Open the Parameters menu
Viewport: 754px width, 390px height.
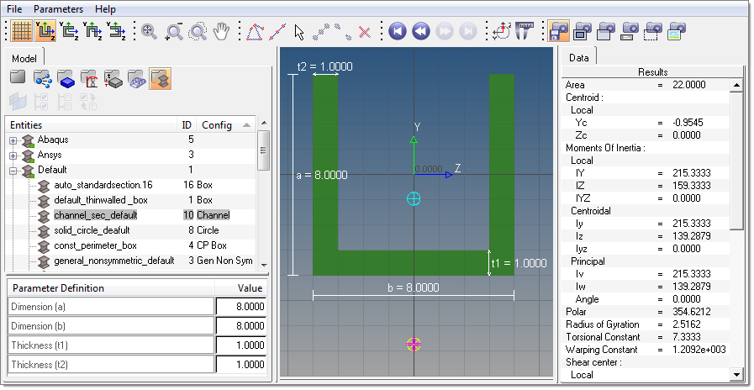pos(58,8)
